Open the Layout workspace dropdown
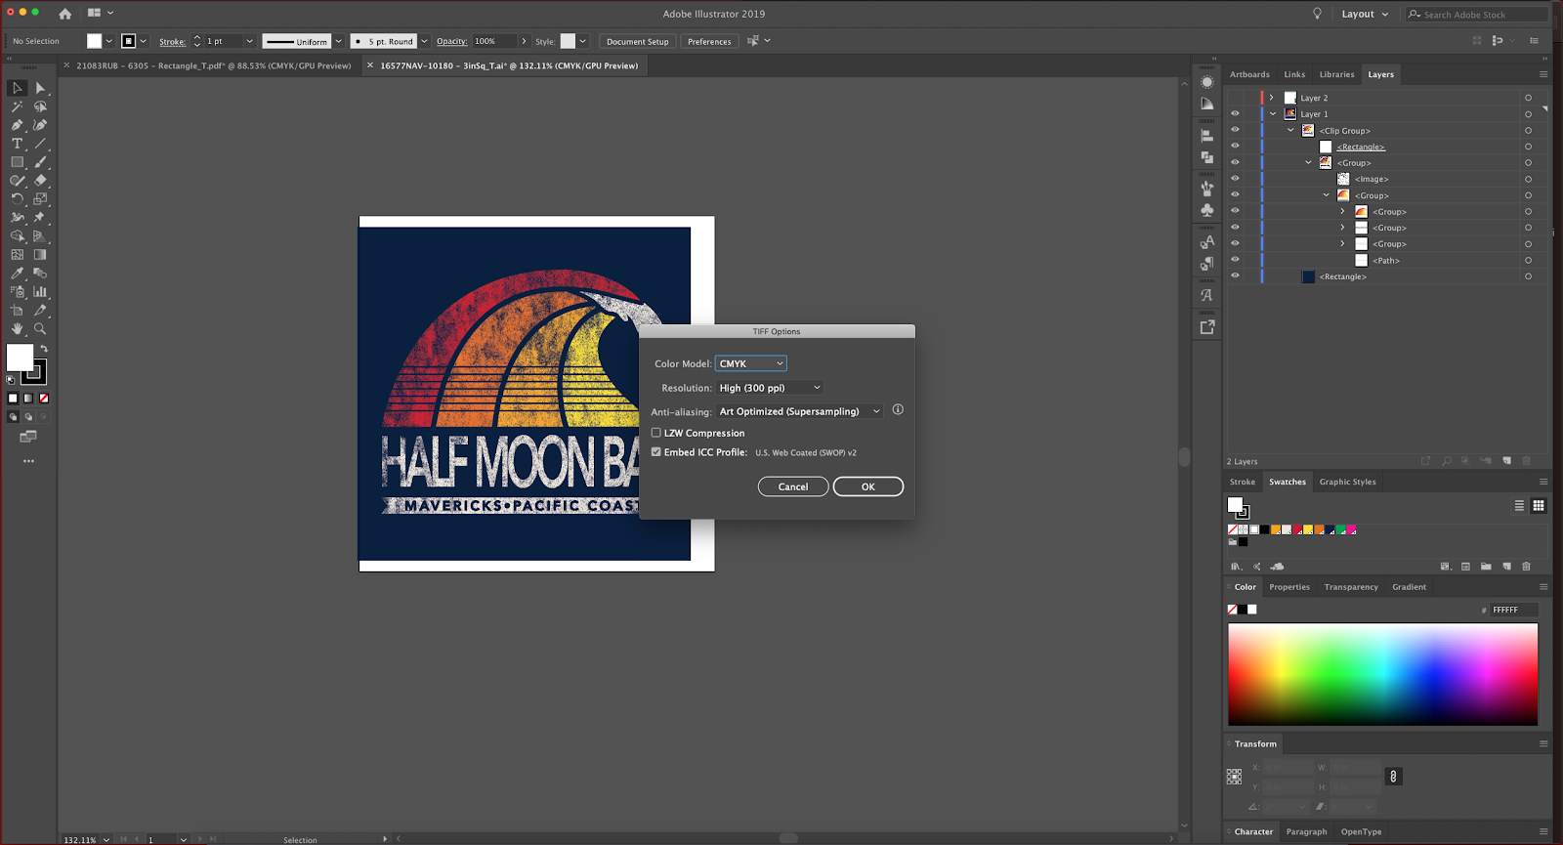 [x=1364, y=14]
